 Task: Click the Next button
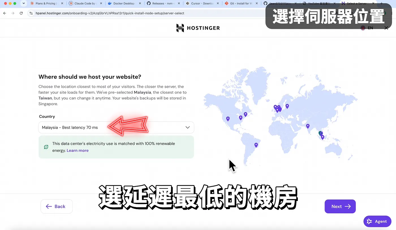pos(340,206)
